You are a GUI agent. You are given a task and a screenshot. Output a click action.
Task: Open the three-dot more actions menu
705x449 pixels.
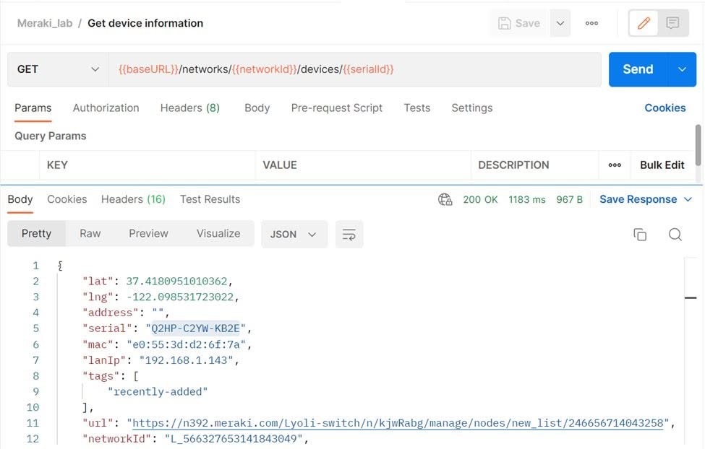click(x=591, y=23)
